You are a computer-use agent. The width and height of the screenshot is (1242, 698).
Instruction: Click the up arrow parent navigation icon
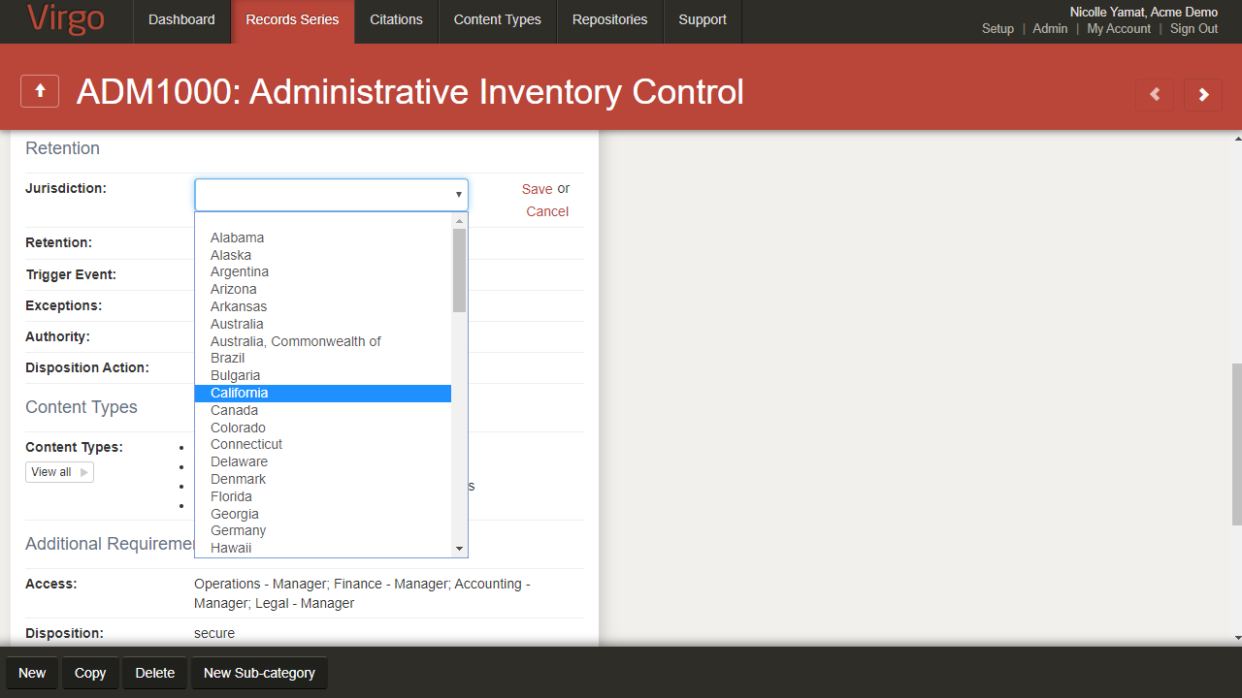coord(40,91)
